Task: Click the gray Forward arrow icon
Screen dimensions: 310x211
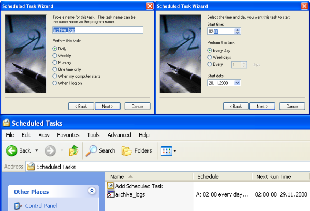Action: tap(50, 150)
